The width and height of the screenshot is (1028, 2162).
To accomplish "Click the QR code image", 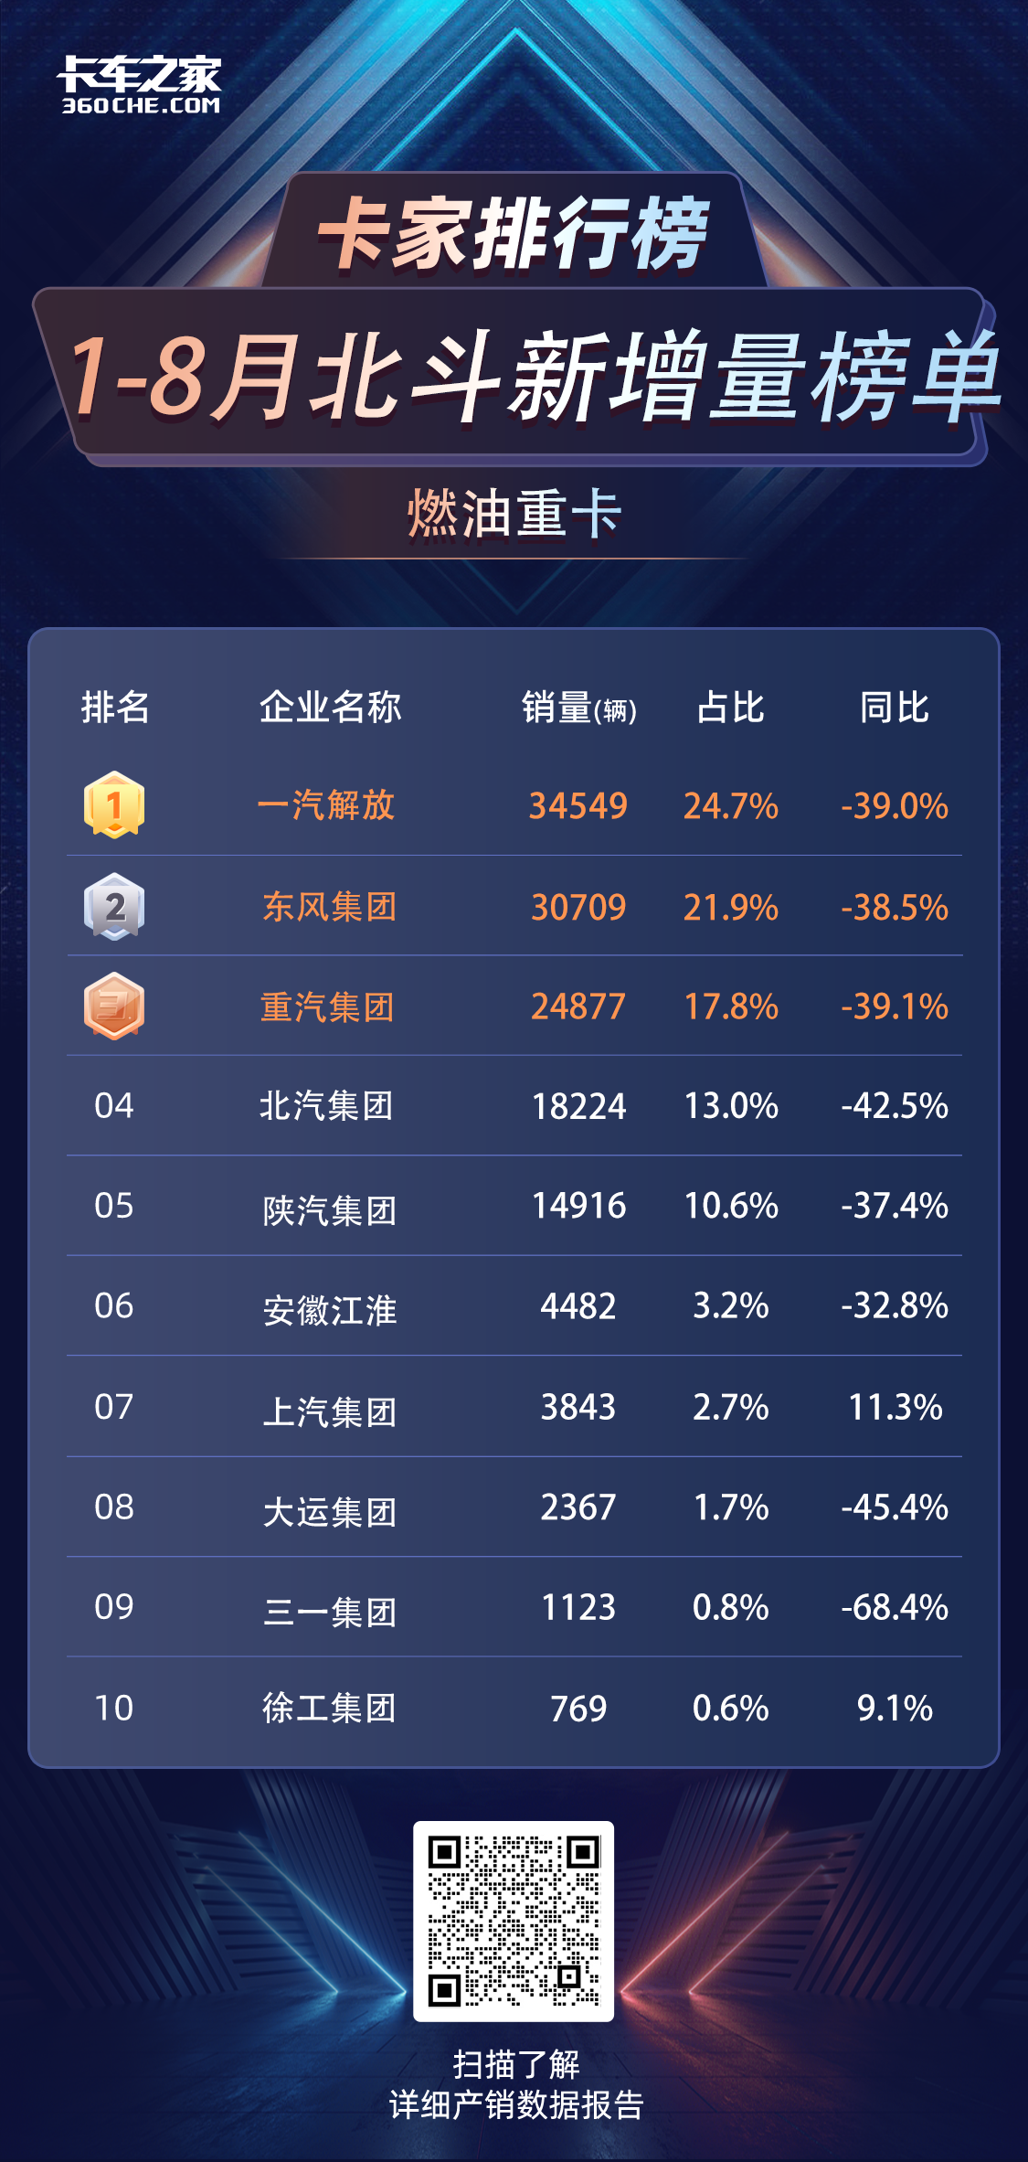I will point(514,1921).
